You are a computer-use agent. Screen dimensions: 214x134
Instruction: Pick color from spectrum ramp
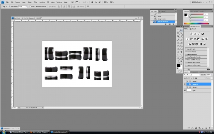click(197, 24)
